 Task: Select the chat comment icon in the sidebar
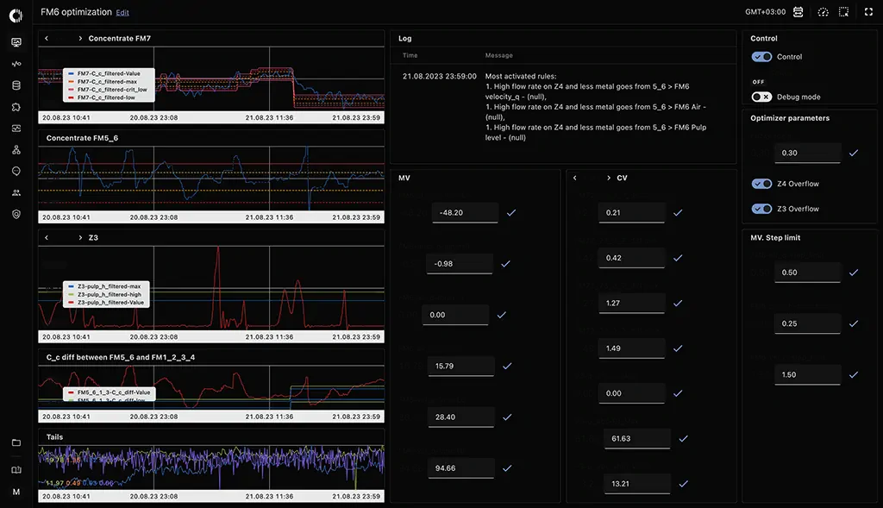(x=15, y=171)
